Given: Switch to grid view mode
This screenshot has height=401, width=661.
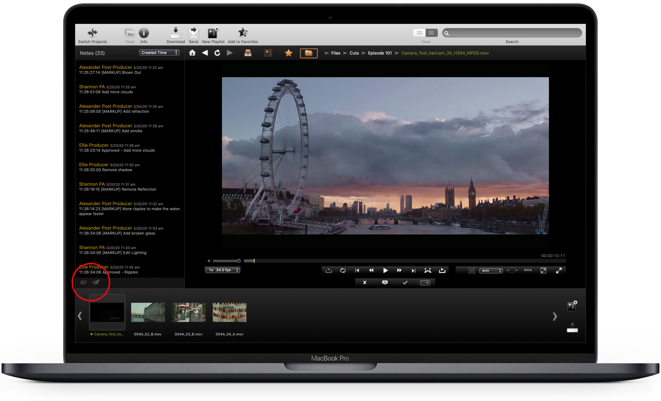Looking at the screenshot, I should (x=419, y=32).
